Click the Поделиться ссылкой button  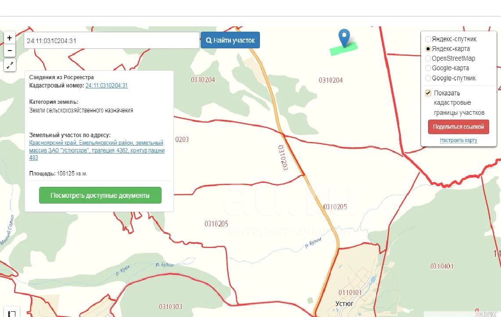click(x=458, y=127)
